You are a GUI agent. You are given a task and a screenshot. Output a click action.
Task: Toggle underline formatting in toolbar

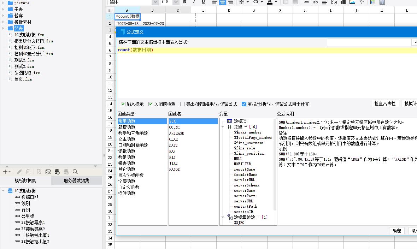(203, 2)
